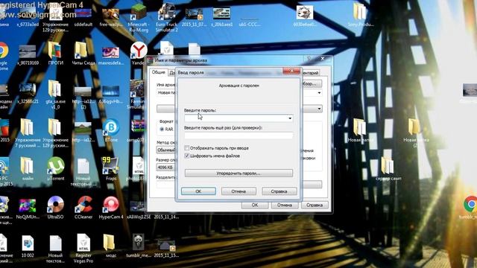This screenshot has height=268, width=477.
Task: Select the tumblr_n... Chrome file at right edge
Action: (x=470, y=204)
